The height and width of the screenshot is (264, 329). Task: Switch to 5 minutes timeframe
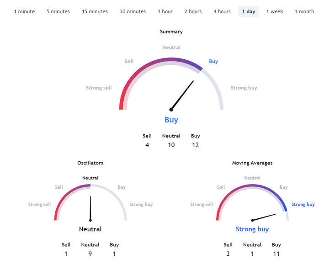(58, 11)
